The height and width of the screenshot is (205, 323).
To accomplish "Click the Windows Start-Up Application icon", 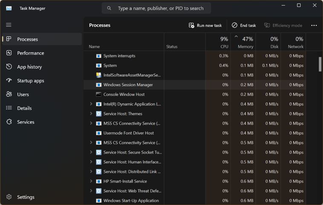I will click(x=99, y=201).
